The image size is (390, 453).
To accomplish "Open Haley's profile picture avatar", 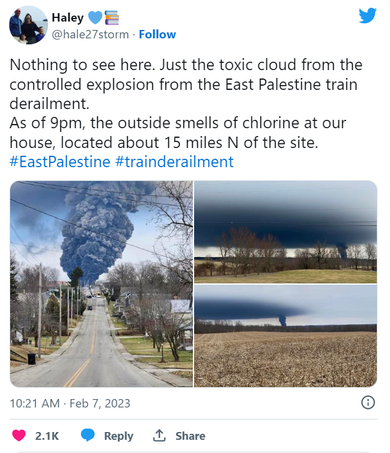I will point(28,25).
